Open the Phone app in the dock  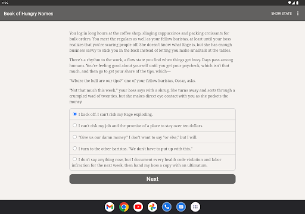pos(167,207)
